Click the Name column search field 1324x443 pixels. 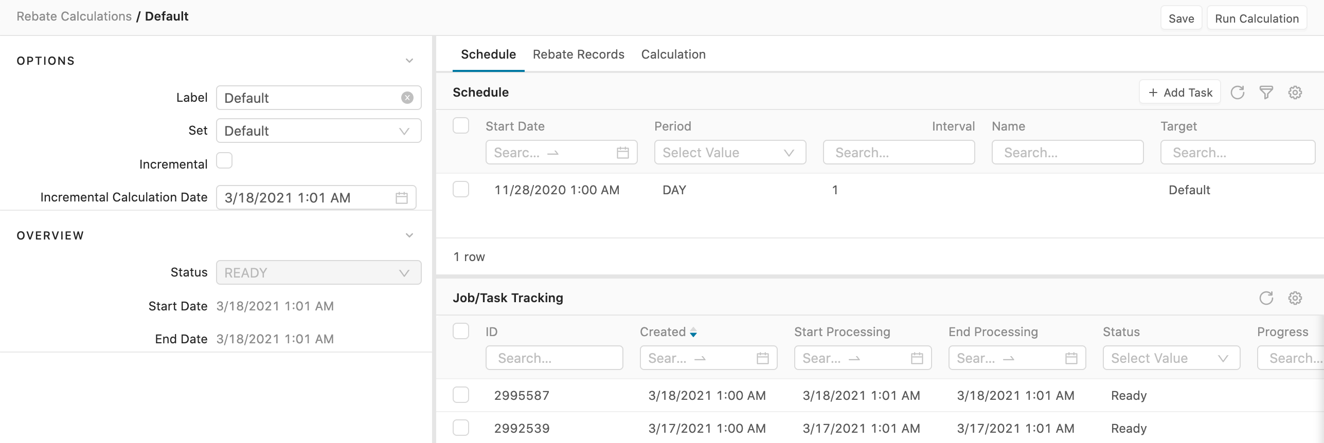[x=1067, y=153]
